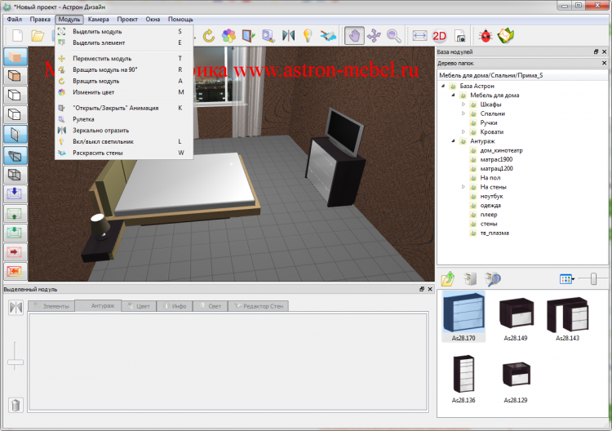The height and width of the screenshot is (431, 612).
Task: Select the hand pan tool in toolbar
Action: (x=353, y=35)
